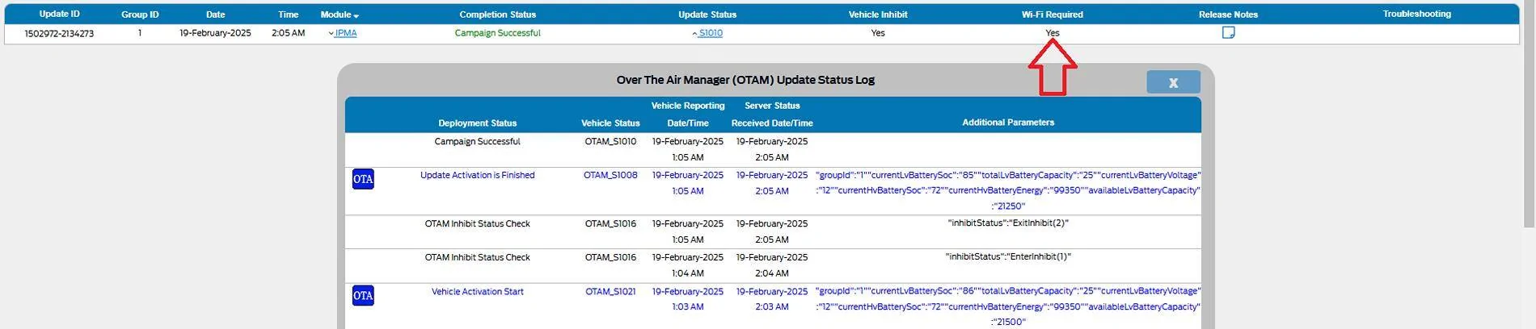The width and height of the screenshot is (1536, 329).
Task: Expand the IPMA module row
Action: pos(343,34)
